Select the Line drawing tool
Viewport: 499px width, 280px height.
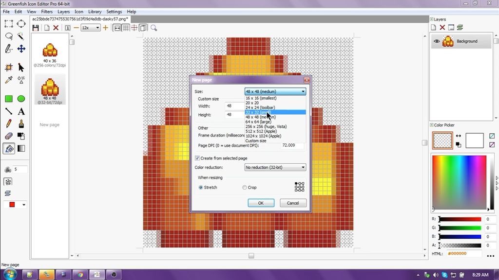pos(8,112)
